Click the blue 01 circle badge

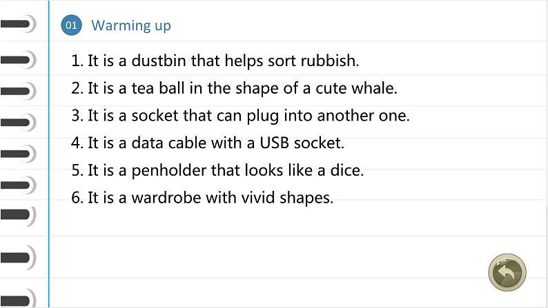71,25
